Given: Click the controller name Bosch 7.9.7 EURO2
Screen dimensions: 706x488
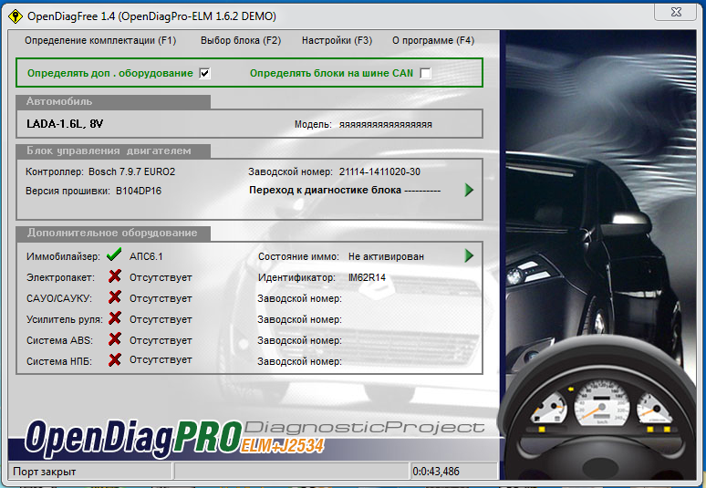Looking at the screenshot, I should 132,172.
